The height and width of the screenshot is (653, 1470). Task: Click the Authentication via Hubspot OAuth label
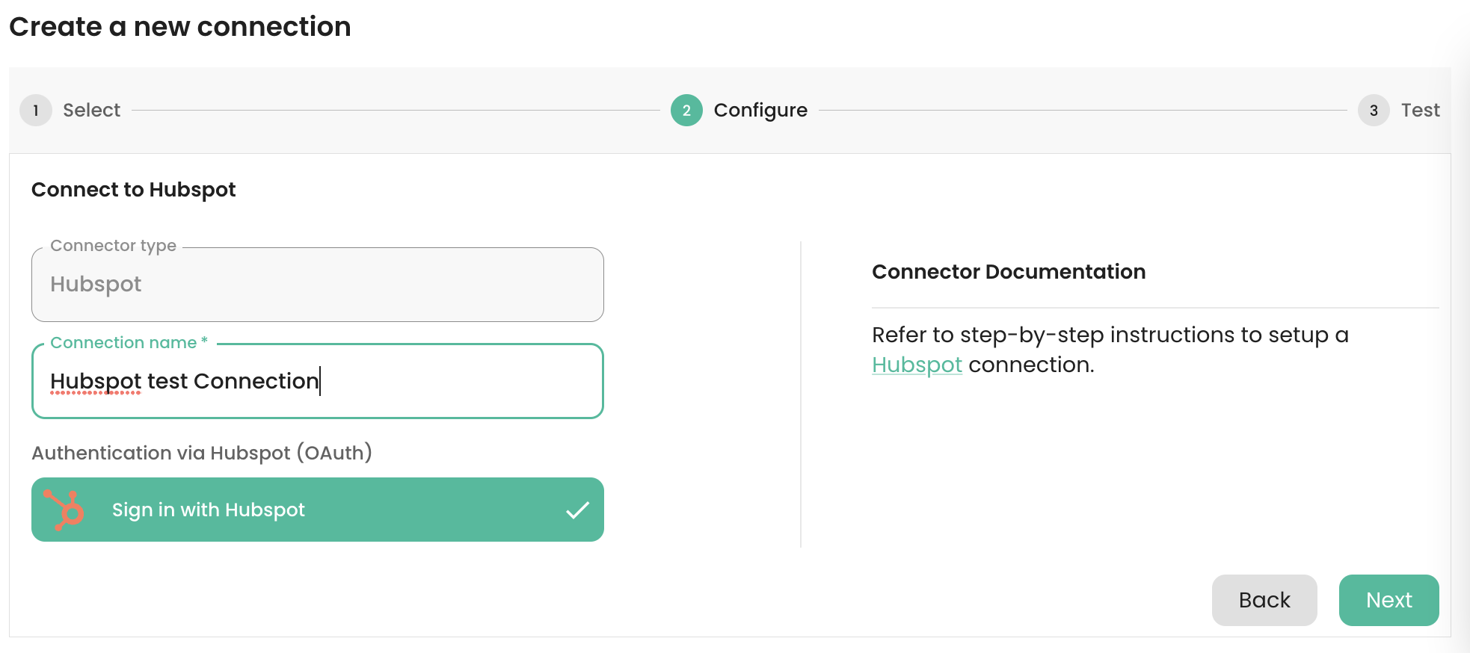coord(200,453)
